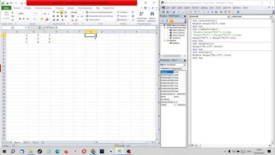Open the Name Box G1 dropdown arrow

[x=26, y=28]
